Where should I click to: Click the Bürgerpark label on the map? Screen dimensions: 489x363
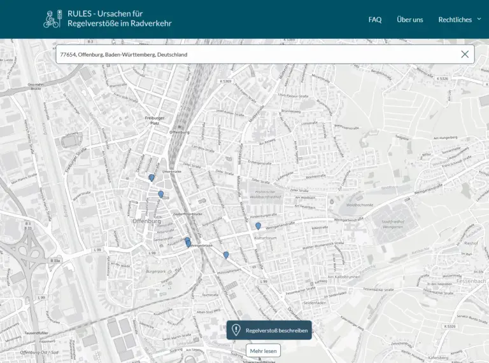155,271
